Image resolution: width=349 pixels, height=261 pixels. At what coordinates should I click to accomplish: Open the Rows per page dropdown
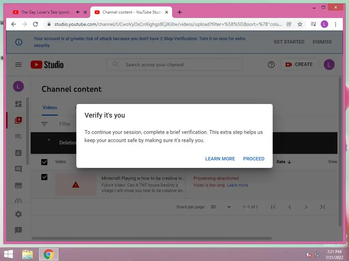(221, 207)
